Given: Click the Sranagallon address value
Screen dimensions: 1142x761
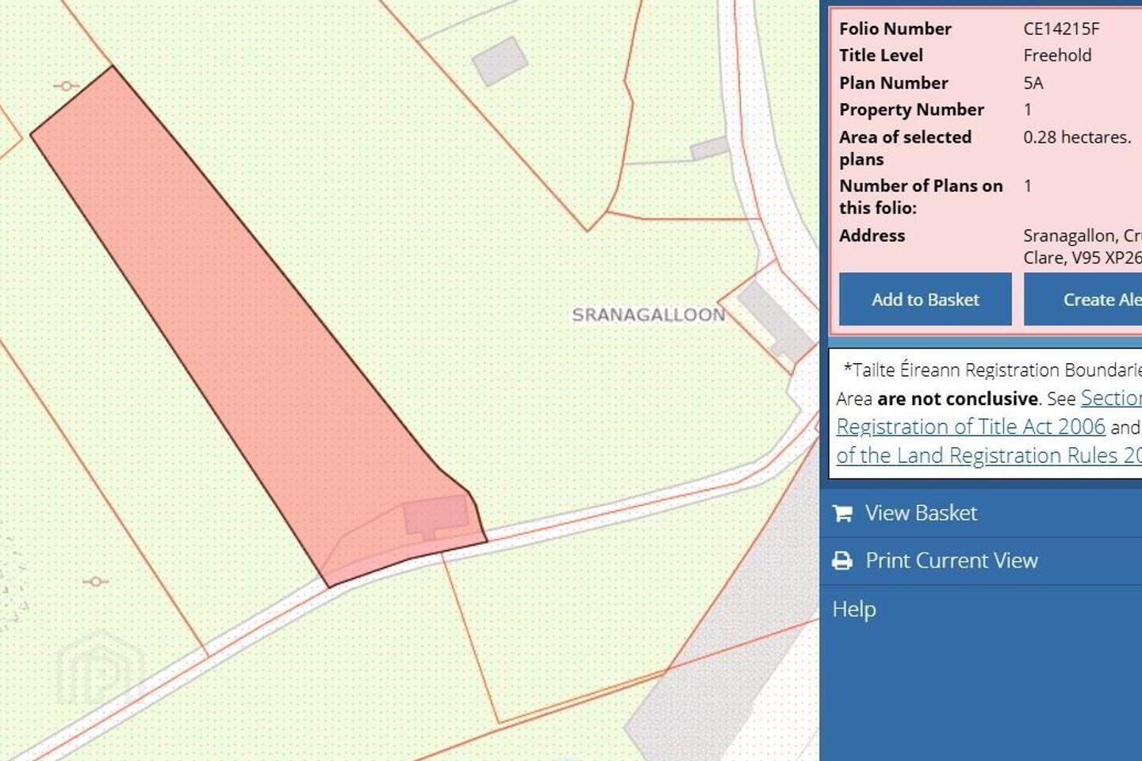Looking at the screenshot, I should point(1083,247).
